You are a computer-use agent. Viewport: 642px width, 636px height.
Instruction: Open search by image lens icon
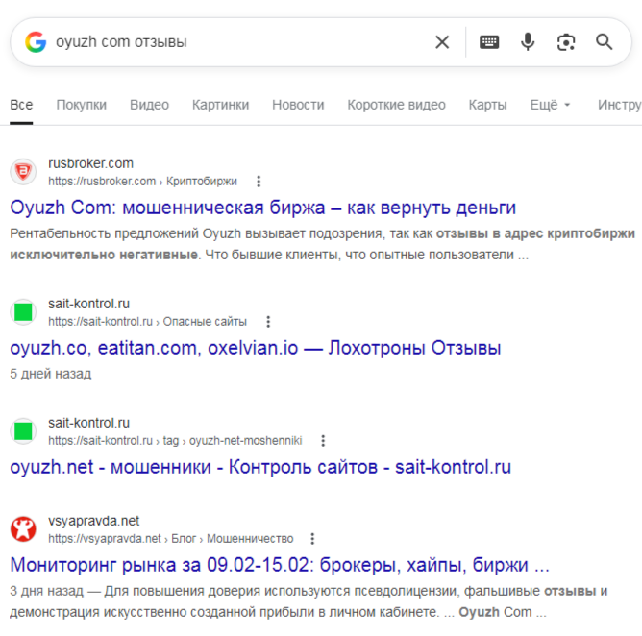pyautogui.click(x=566, y=42)
